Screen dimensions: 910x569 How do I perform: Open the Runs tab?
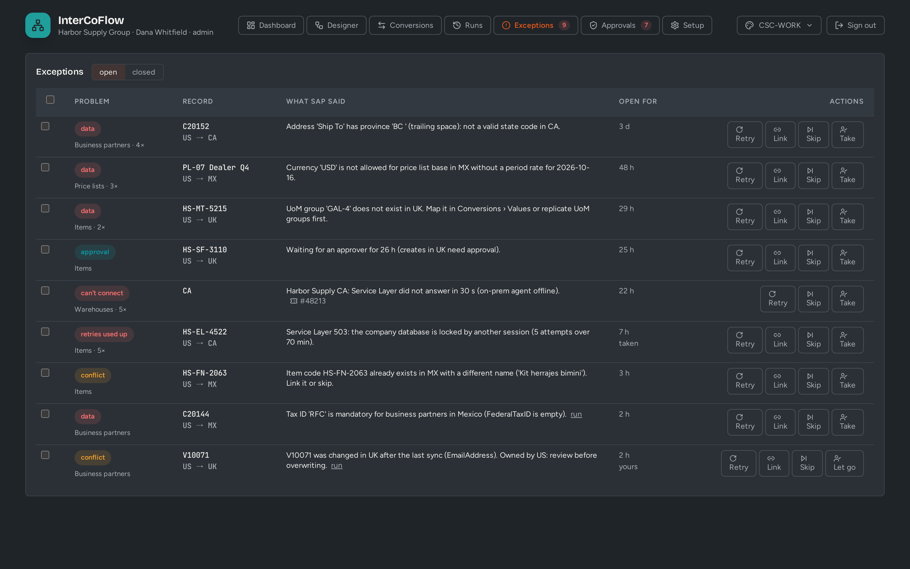point(467,25)
